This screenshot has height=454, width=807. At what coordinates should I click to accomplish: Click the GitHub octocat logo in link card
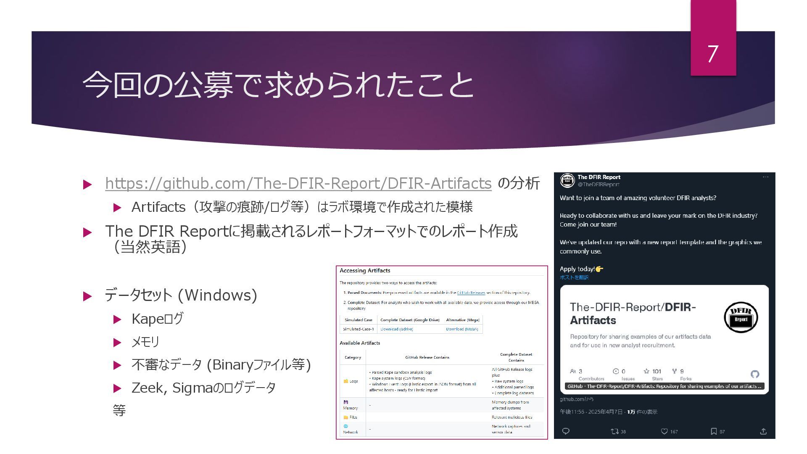pos(755,374)
